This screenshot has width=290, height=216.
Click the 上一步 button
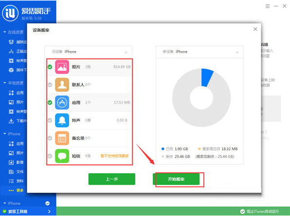pos(112,179)
